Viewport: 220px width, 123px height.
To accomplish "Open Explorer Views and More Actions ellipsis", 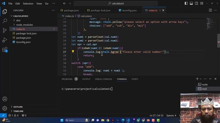I will pos(53,10).
